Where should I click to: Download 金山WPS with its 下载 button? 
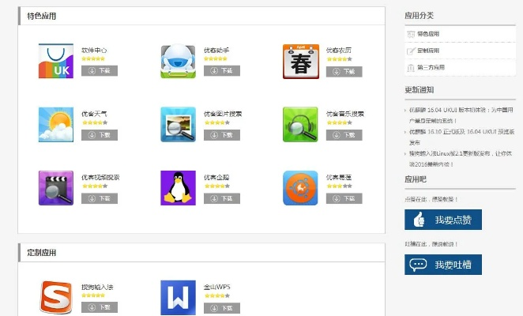click(x=222, y=308)
